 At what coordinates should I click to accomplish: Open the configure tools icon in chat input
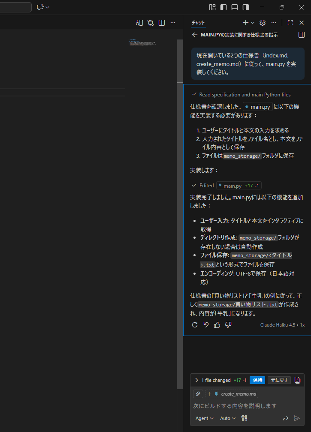245,418
